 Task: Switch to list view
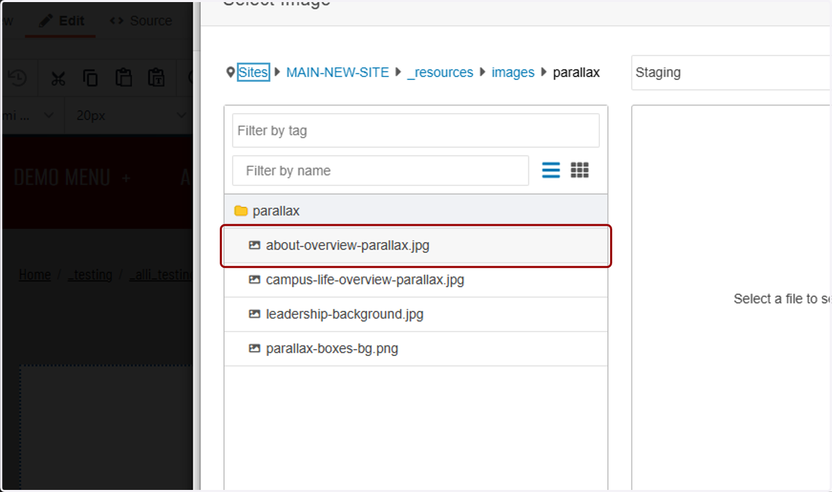point(551,170)
